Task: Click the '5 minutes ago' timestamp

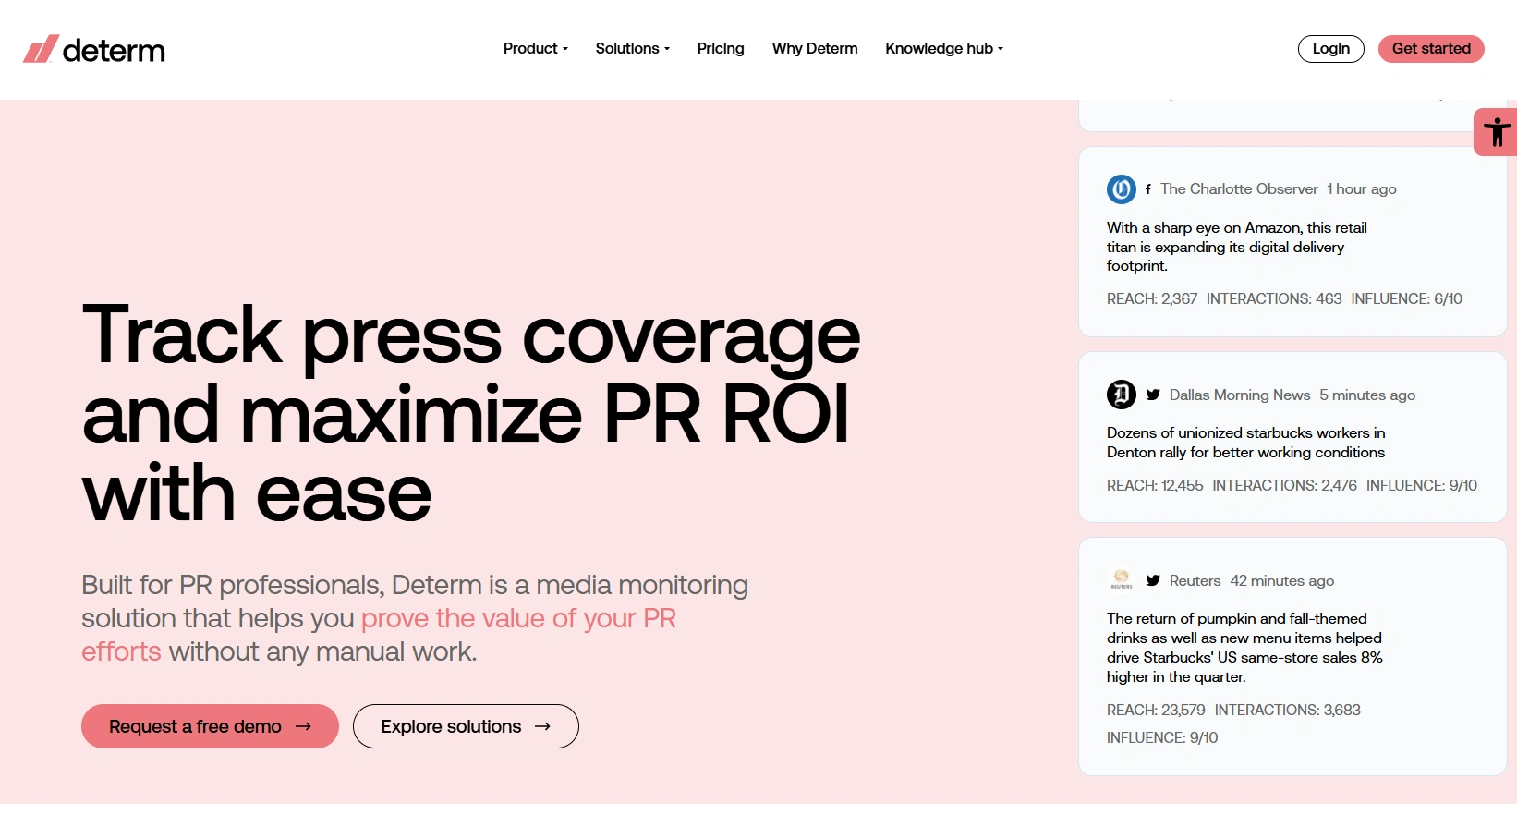Action: [x=1367, y=395]
